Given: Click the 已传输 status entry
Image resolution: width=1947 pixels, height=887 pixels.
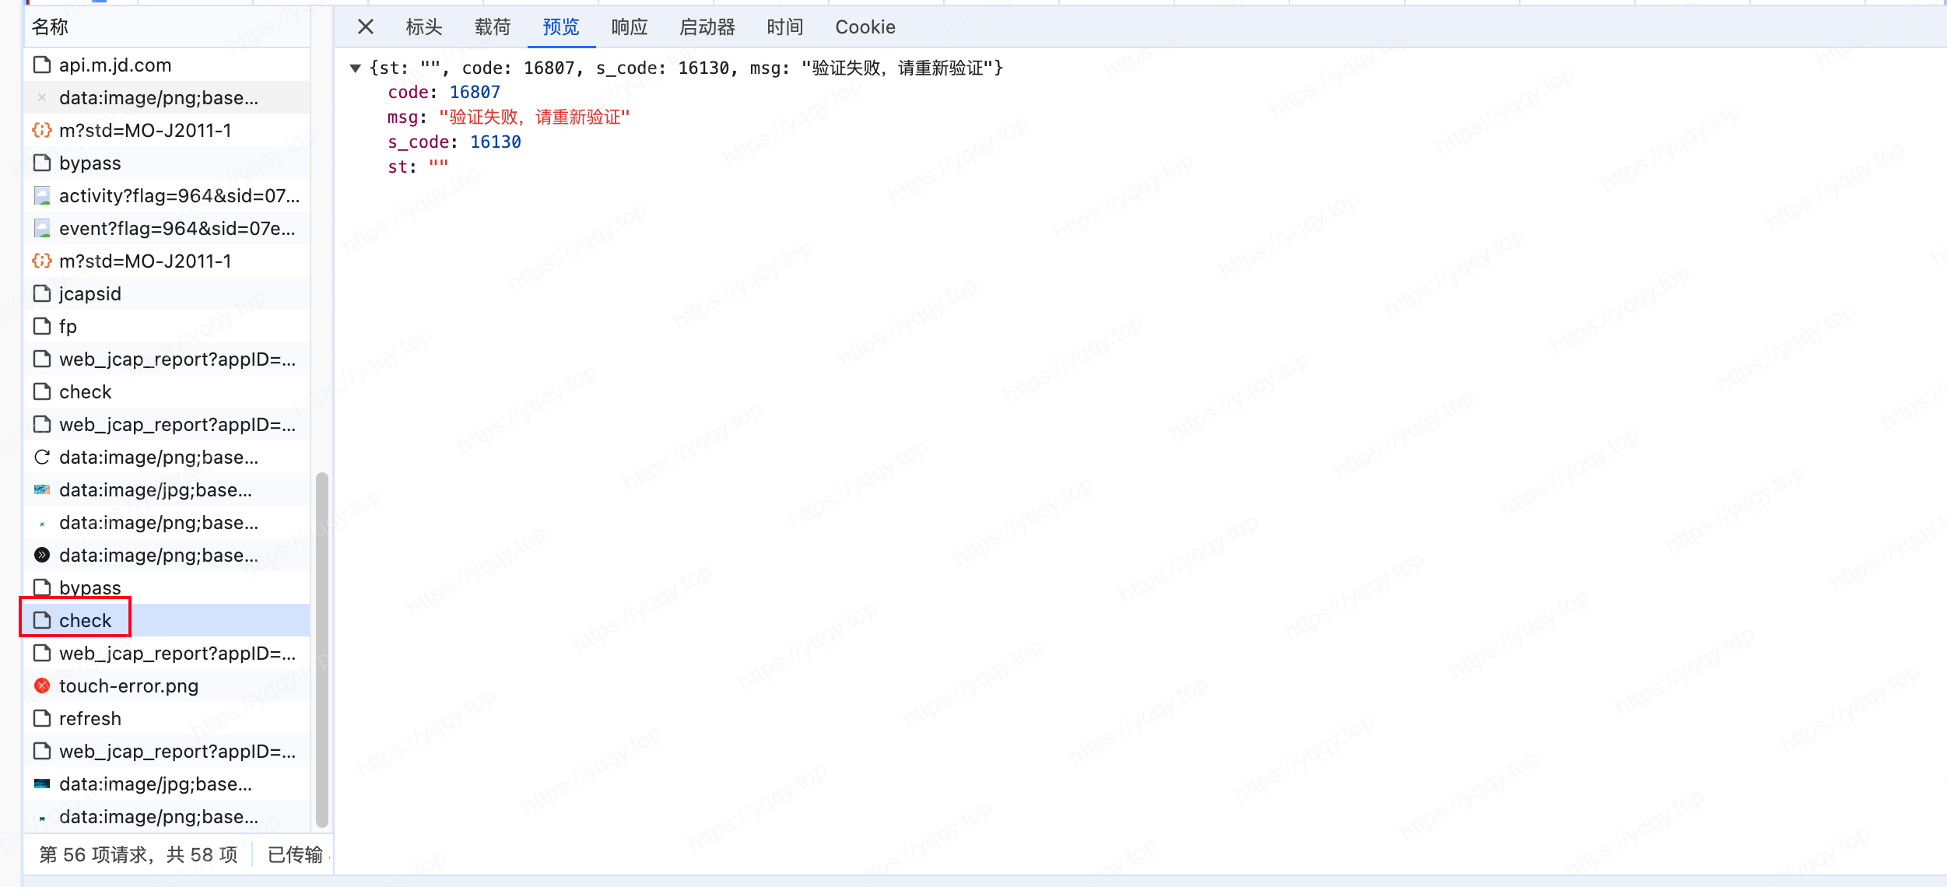Looking at the screenshot, I should tap(295, 855).
